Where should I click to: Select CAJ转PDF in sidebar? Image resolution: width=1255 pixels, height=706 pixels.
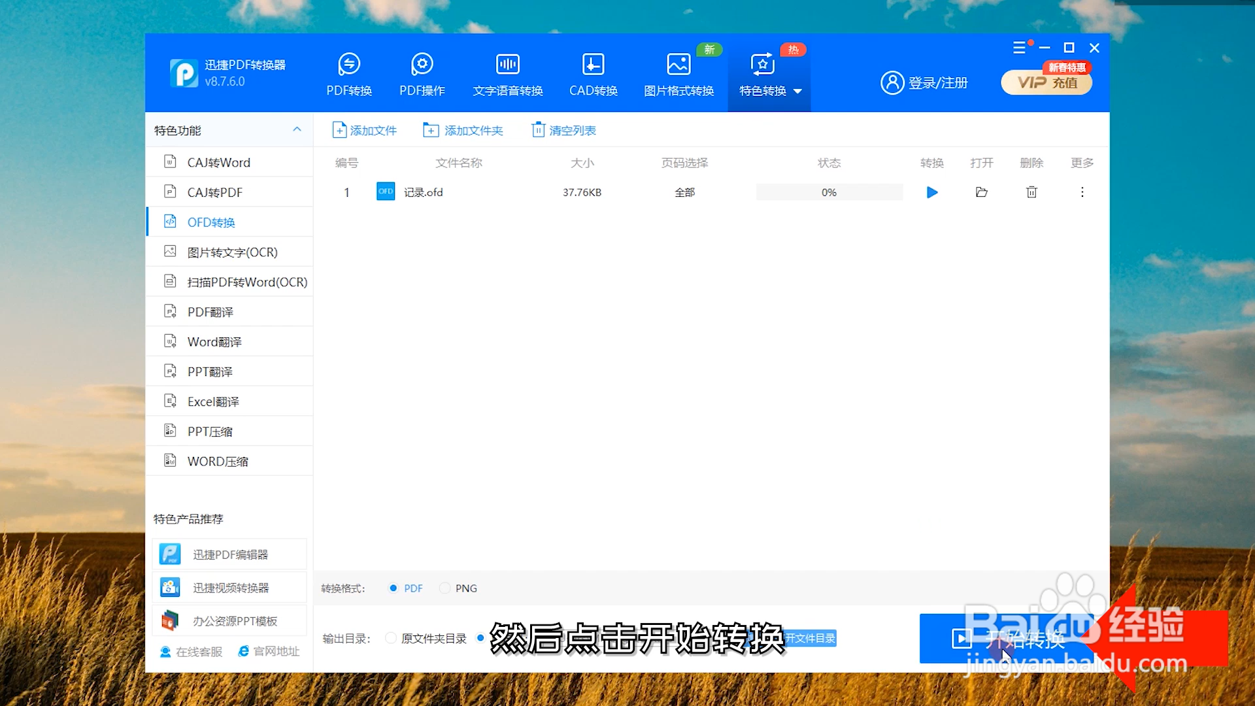coord(229,192)
